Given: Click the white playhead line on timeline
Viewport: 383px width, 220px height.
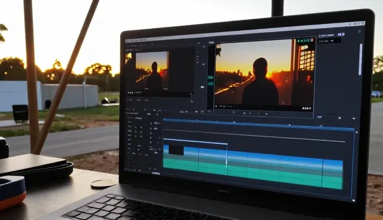Looking at the screenshot, I should tap(227, 156).
